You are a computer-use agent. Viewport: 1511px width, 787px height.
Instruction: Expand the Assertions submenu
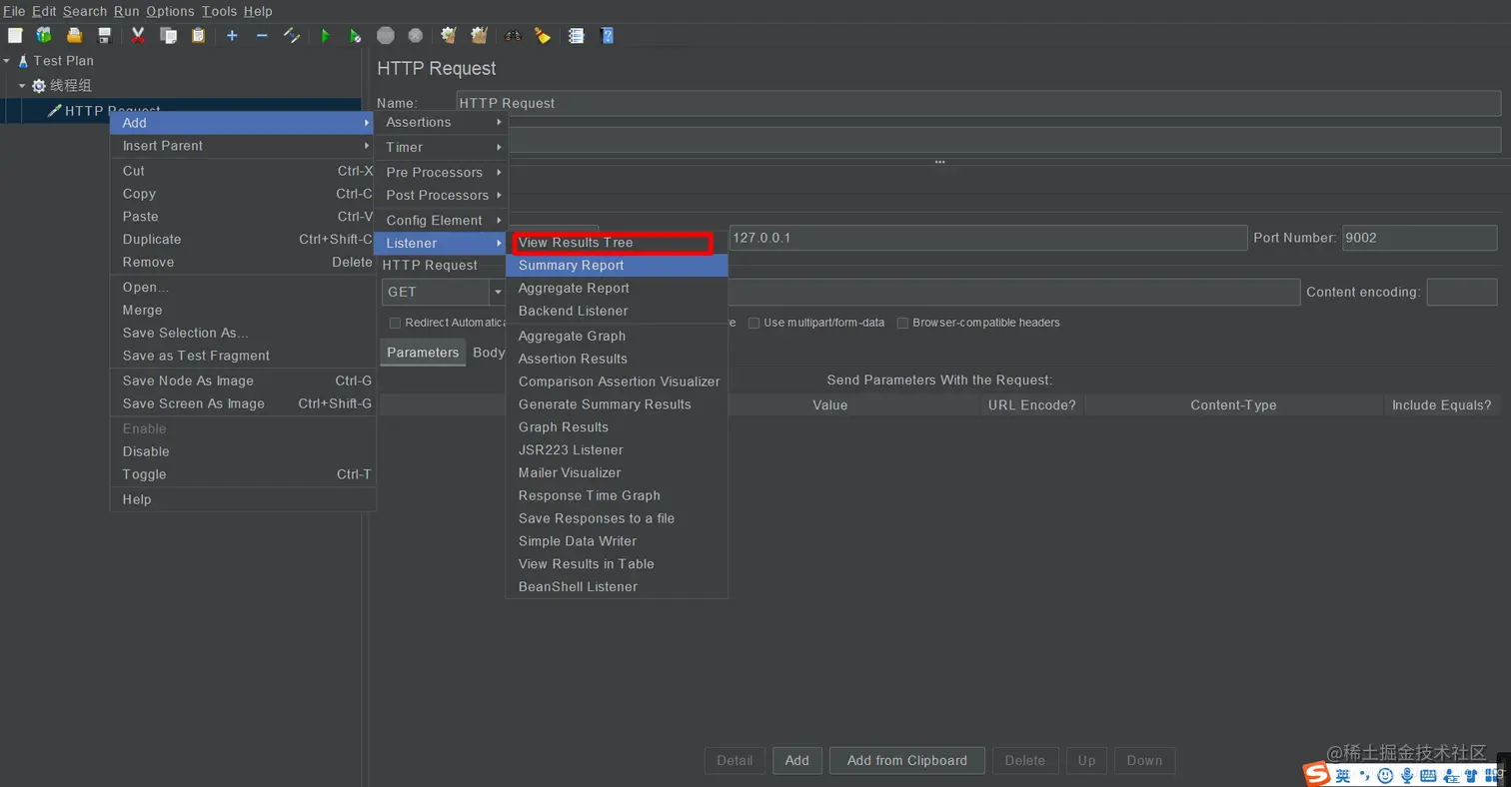[x=441, y=122]
